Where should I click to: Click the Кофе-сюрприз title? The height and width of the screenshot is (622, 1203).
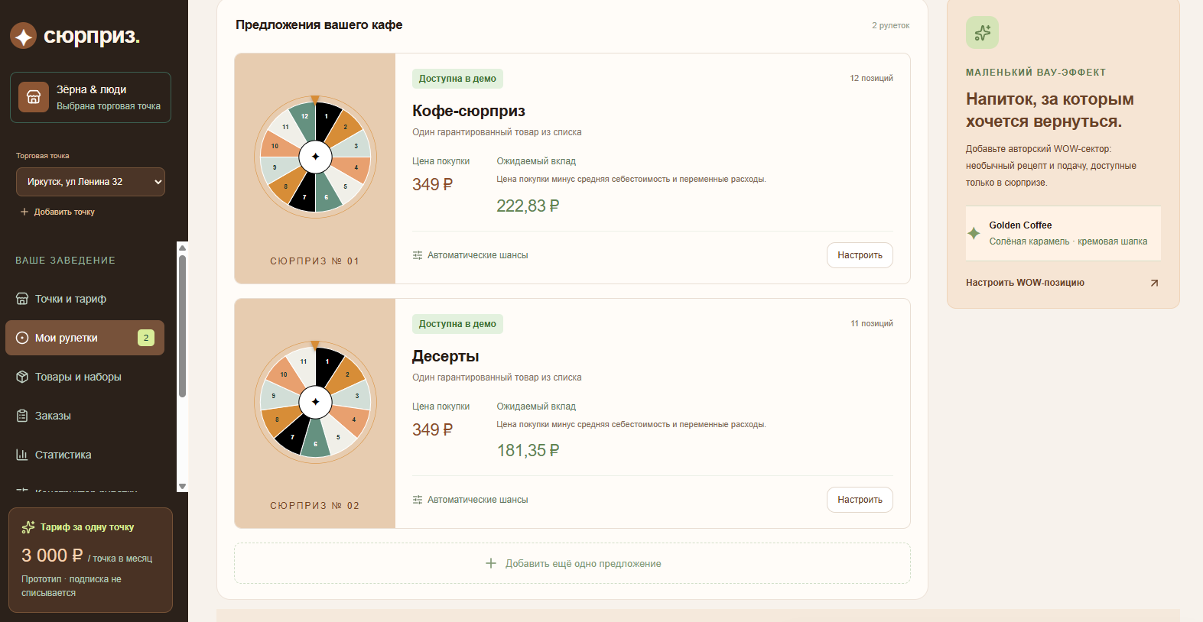469,111
